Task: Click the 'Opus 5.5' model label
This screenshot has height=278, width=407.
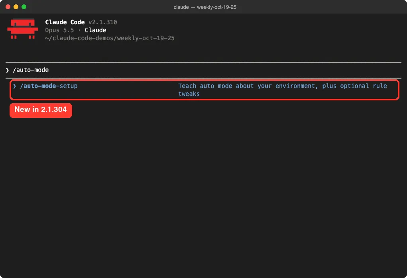Action: [x=59, y=30]
